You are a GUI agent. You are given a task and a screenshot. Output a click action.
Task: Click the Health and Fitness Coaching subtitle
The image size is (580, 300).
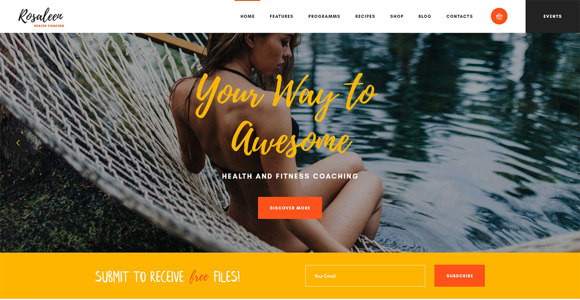coord(290,176)
